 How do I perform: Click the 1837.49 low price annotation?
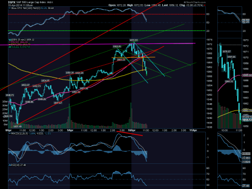pos(17,126)
